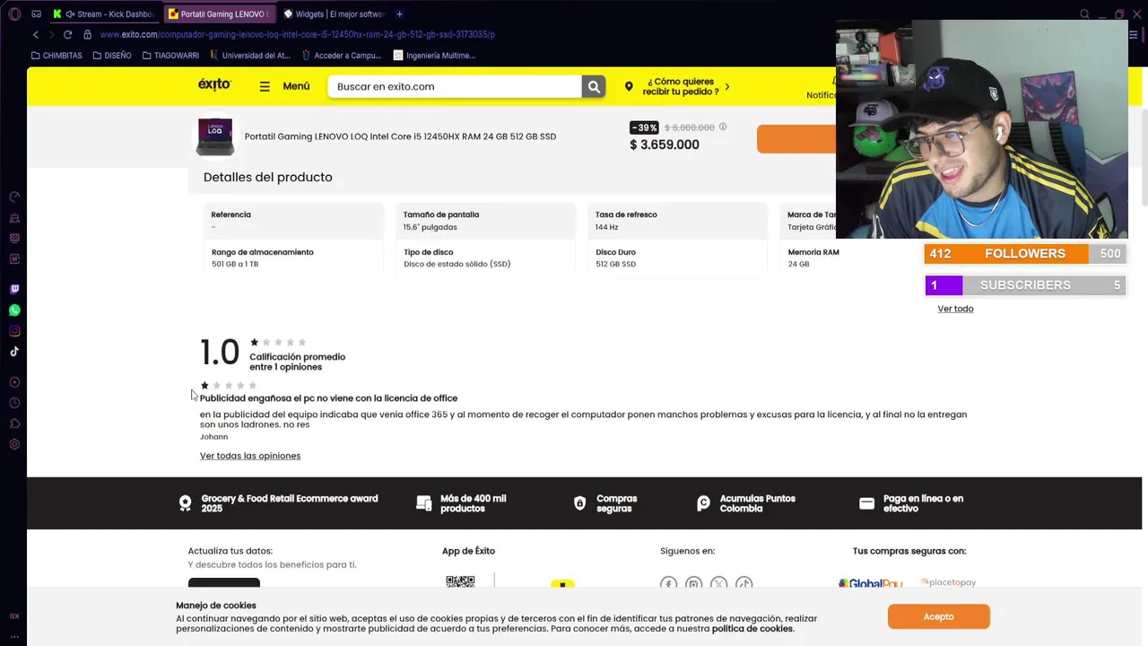This screenshot has width=1148, height=646.
Task: Click the Éxito logo in the header
Action: (x=214, y=85)
